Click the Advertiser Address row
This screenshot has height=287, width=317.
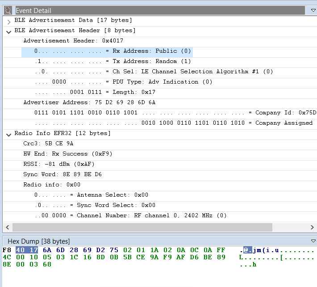coord(89,102)
